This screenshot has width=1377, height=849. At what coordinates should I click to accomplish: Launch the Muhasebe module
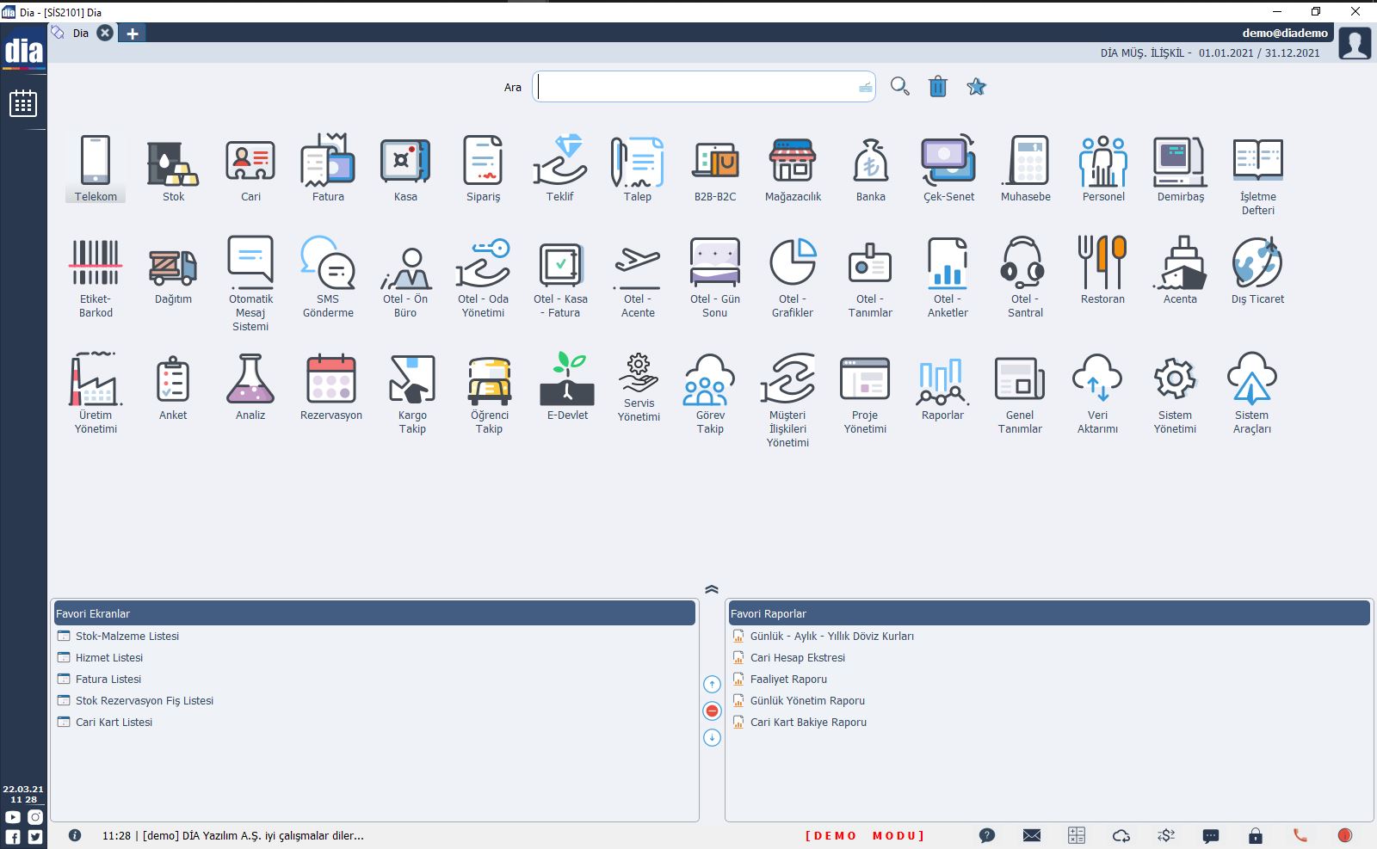(x=1025, y=162)
